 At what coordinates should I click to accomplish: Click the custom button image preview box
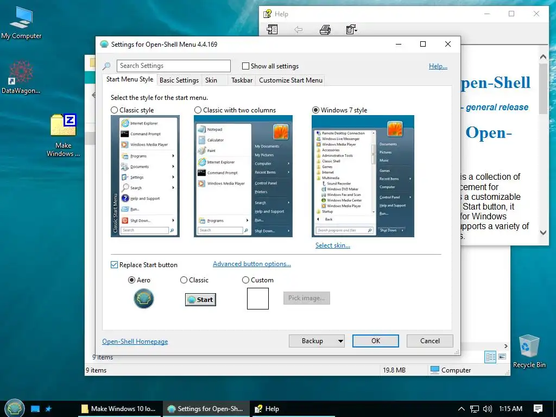258,299
